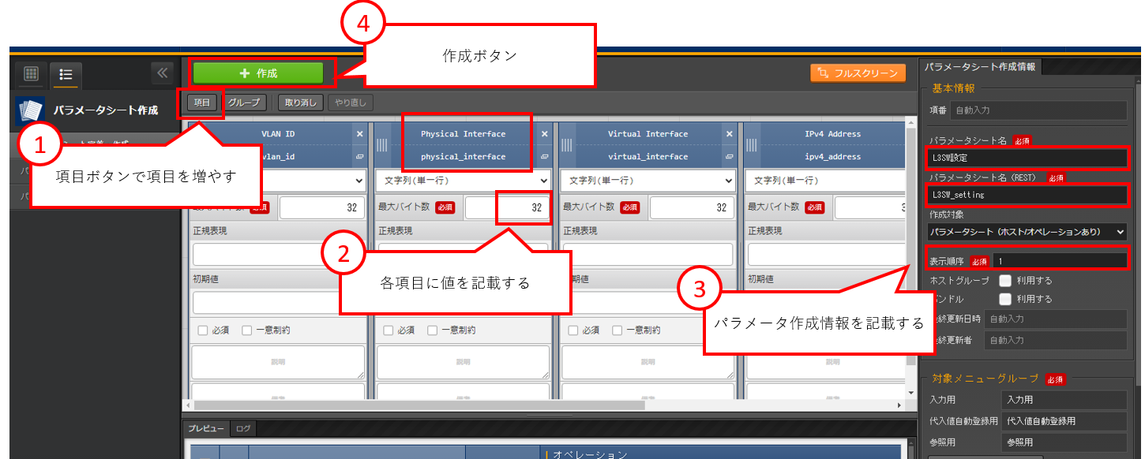This screenshot has width=1145, height=459.
Task: Open the grid-style main menu icon
Action: (32, 74)
